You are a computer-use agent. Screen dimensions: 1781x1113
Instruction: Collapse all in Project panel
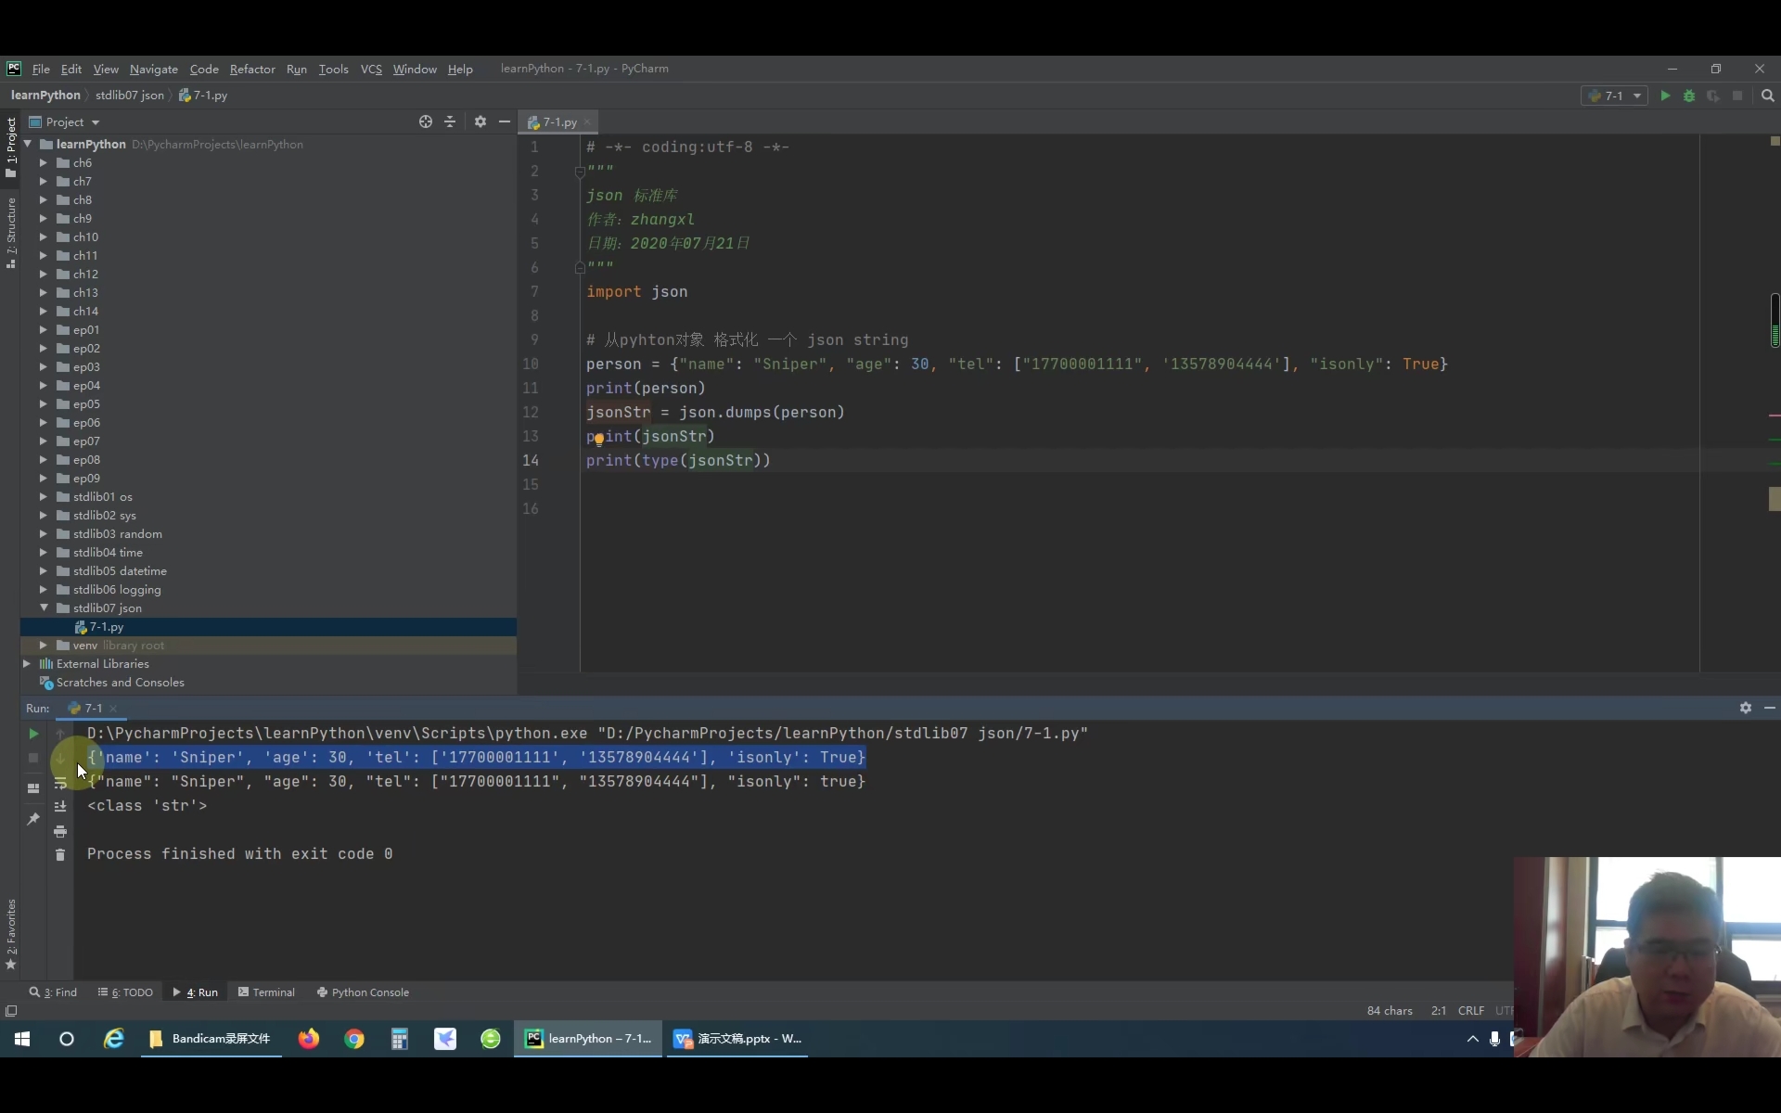(450, 122)
